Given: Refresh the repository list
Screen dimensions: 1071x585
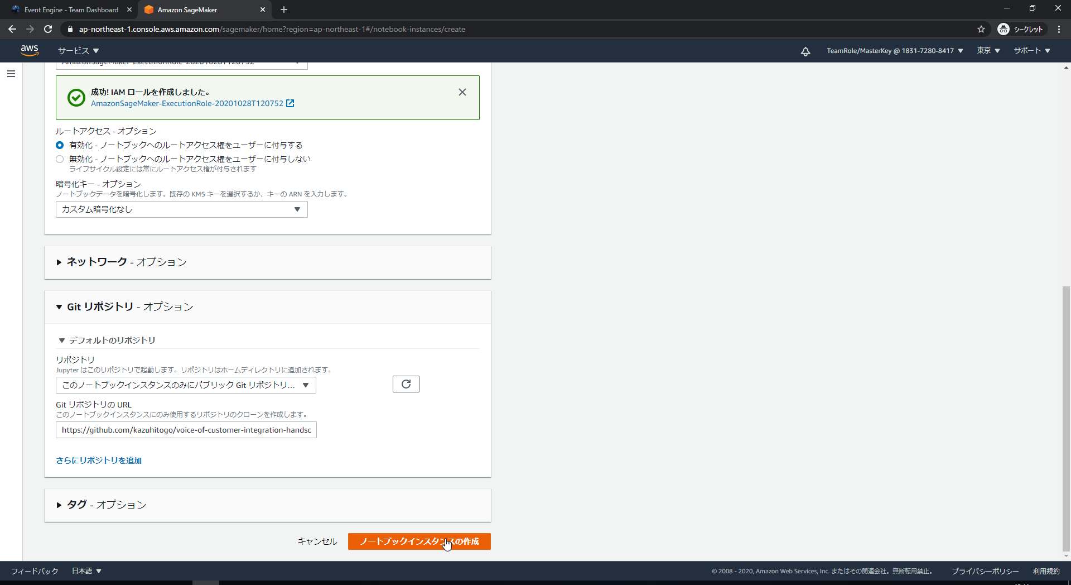Looking at the screenshot, I should tap(406, 384).
